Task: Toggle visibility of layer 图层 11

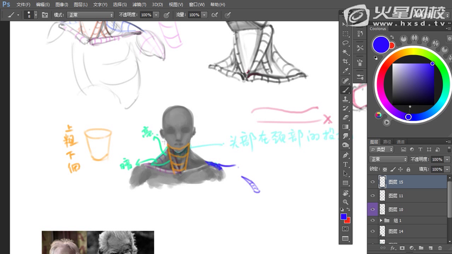Action: [x=373, y=195]
